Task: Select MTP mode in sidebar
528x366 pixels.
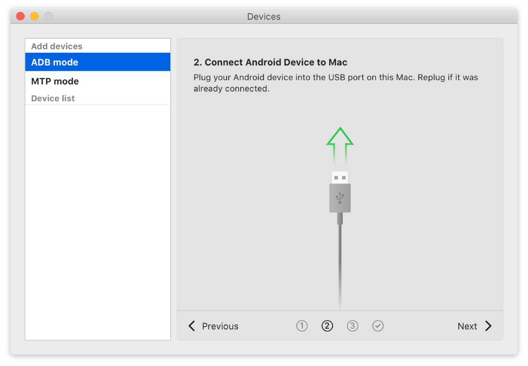Action: [x=98, y=81]
